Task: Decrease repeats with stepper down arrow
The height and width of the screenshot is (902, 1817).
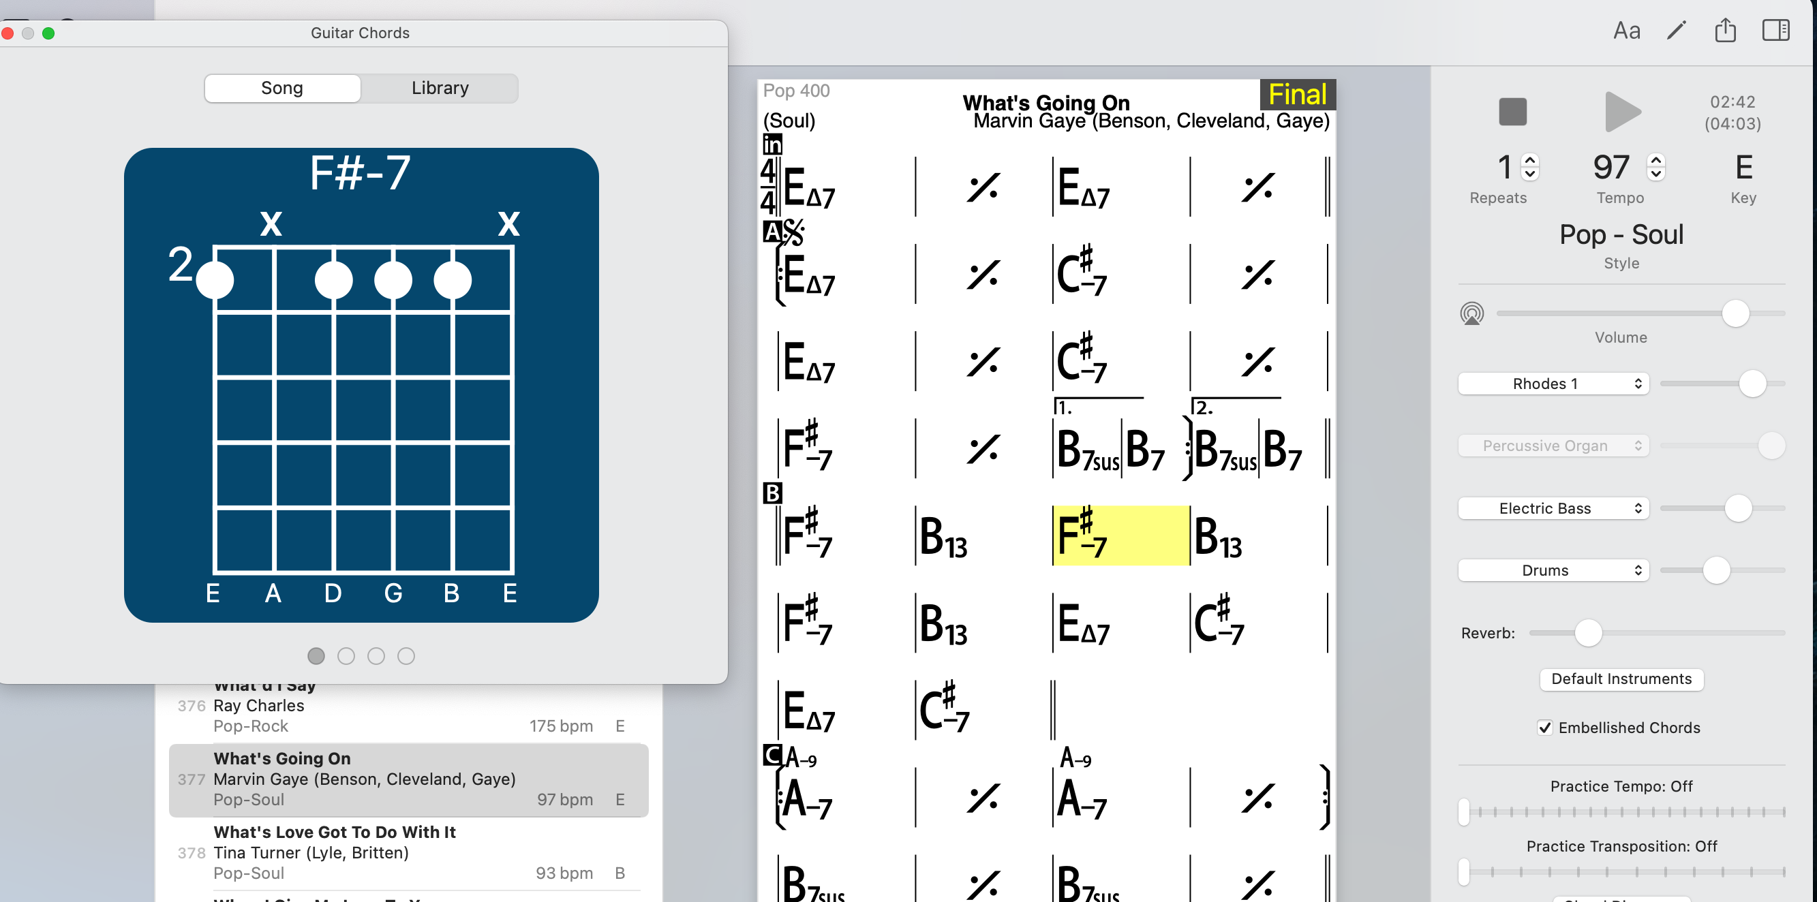Action: (1529, 174)
